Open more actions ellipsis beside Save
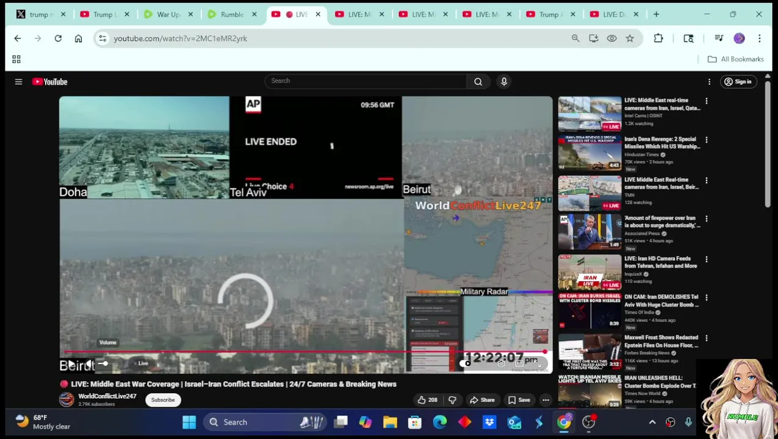The height and width of the screenshot is (439, 778). coord(546,400)
